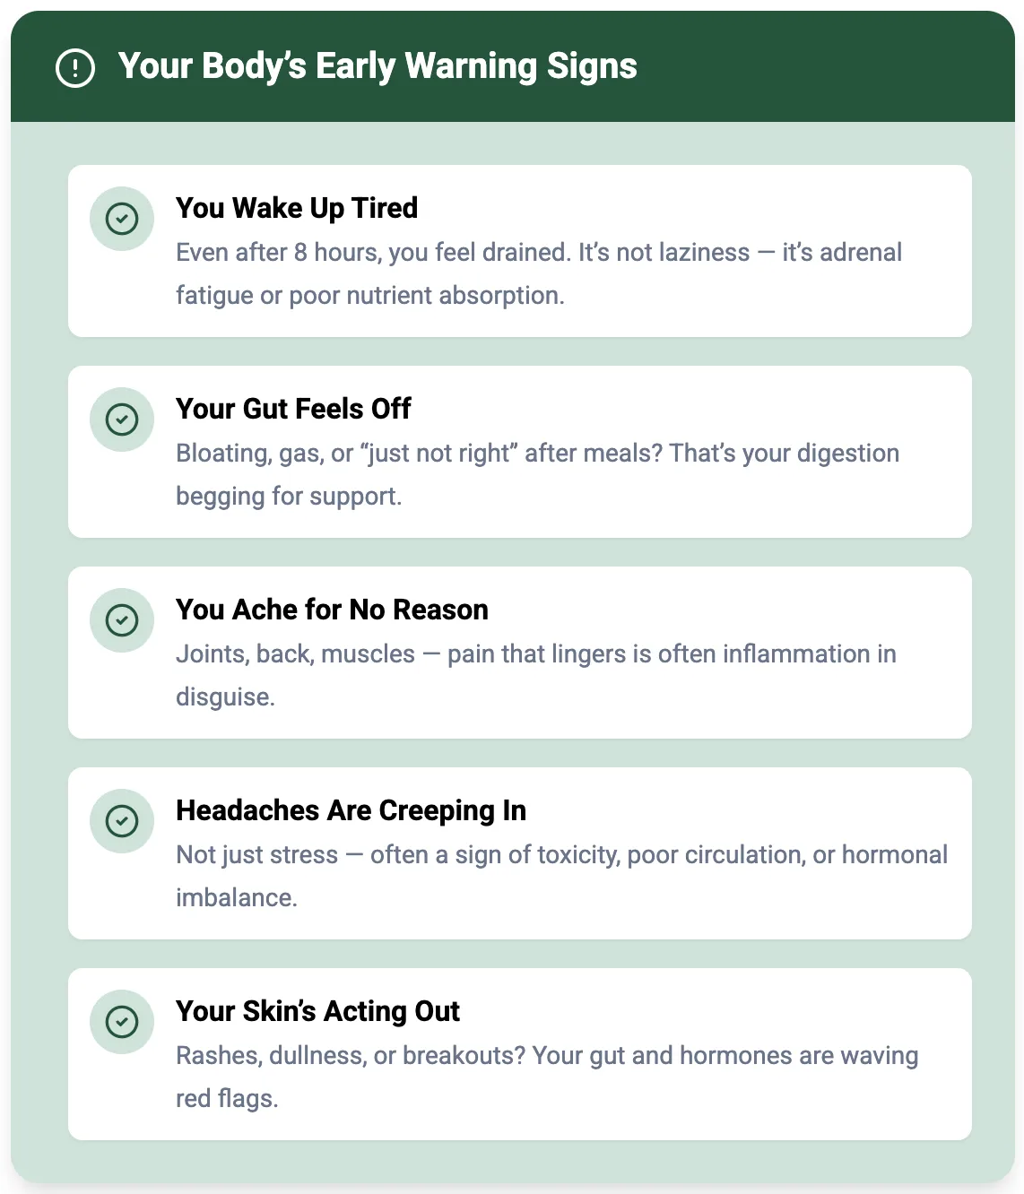Click the joints, back, muscles description text
Screen dimensions: 1024x1194
pyautogui.click(x=536, y=675)
